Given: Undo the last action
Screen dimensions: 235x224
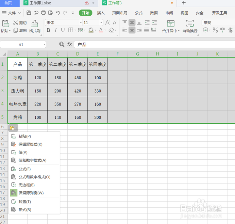Looking at the screenshot, I should (x=58, y=13).
